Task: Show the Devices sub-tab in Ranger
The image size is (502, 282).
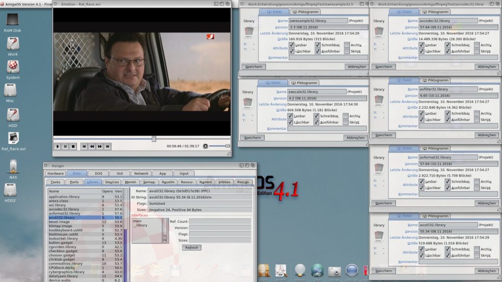Action: click(112, 182)
